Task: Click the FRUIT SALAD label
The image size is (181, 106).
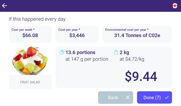Action: [30, 82]
